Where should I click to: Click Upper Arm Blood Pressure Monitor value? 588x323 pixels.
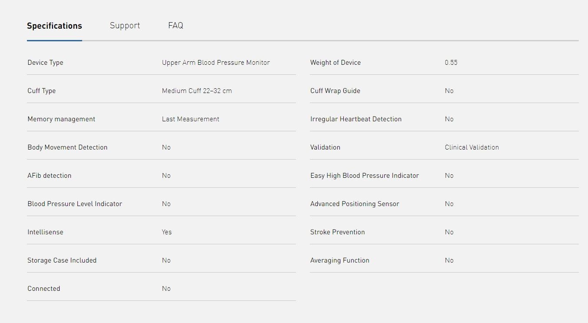click(x=216, y=63)
